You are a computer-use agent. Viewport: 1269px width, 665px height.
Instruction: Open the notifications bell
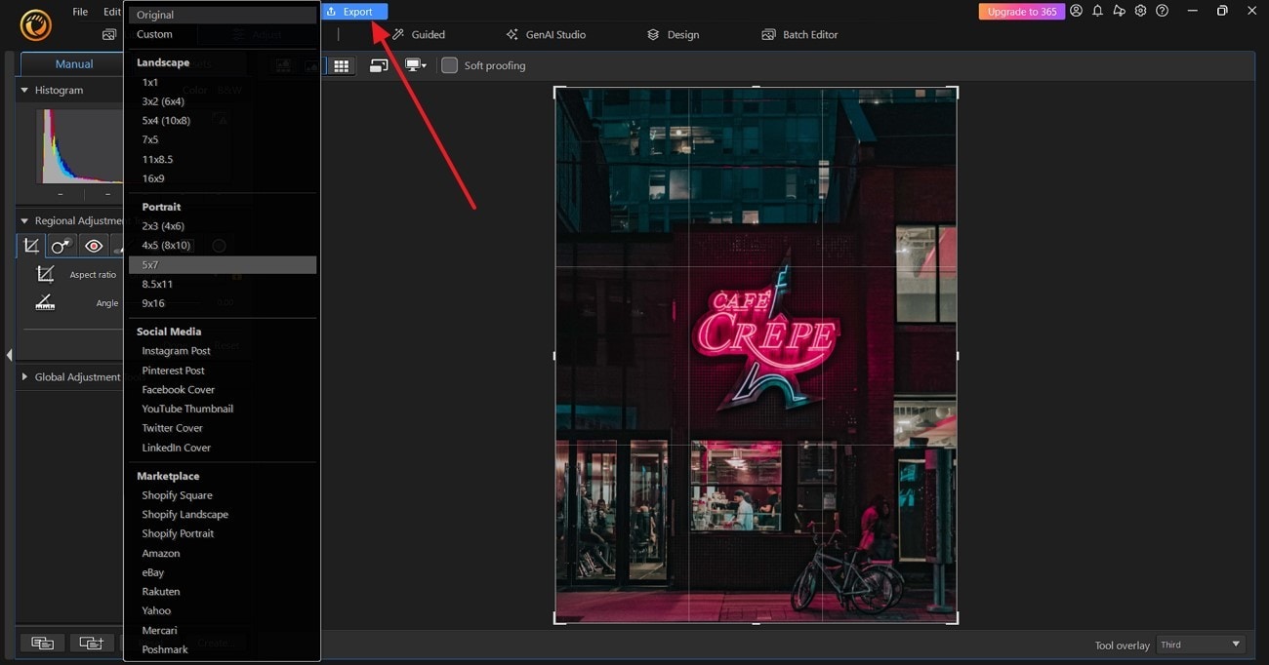tap(1097, 11)
